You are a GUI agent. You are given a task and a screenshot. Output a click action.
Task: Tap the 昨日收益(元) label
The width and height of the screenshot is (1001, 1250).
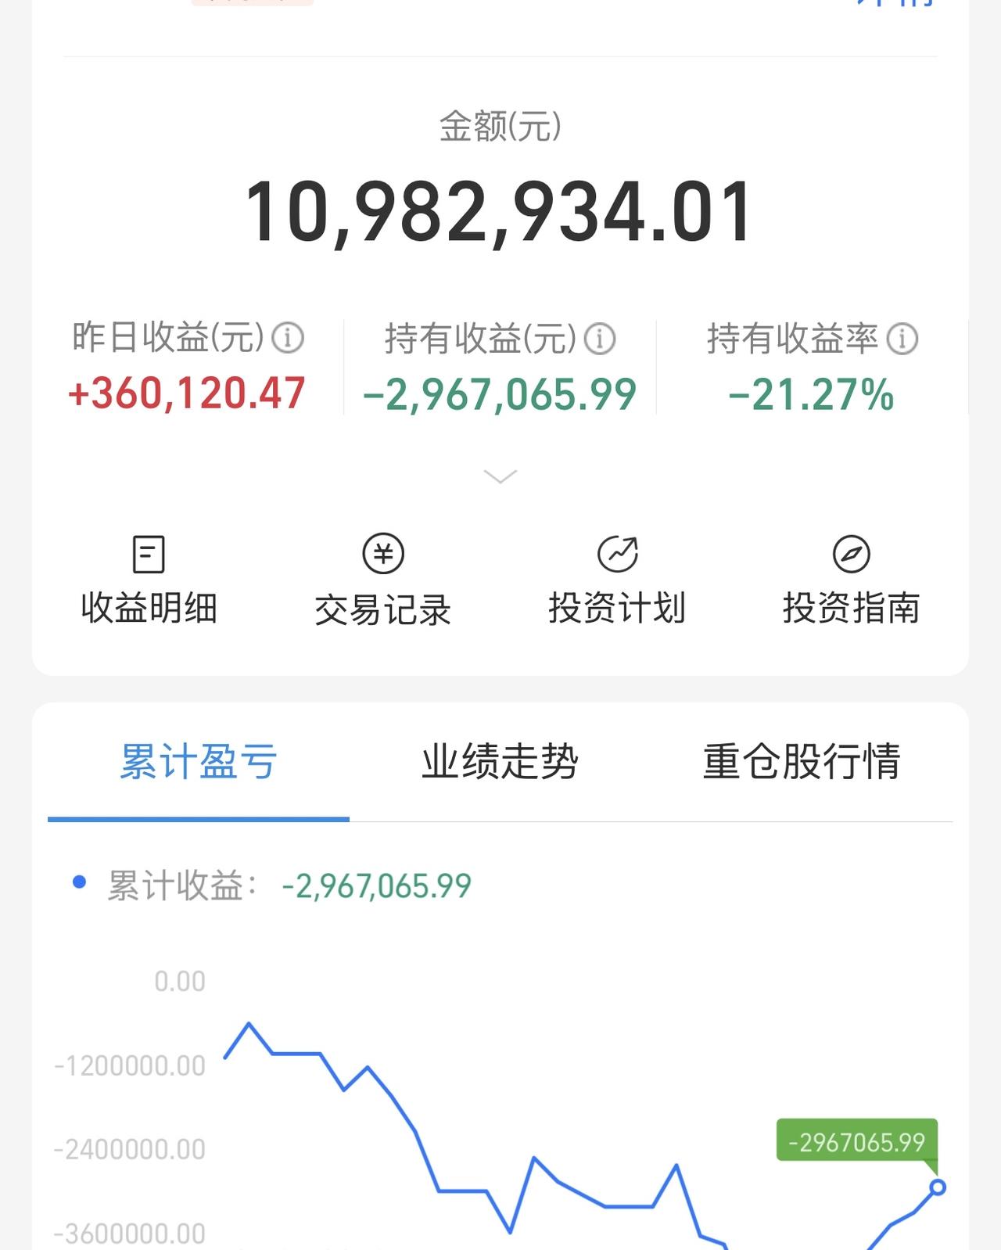coord(168,338)
